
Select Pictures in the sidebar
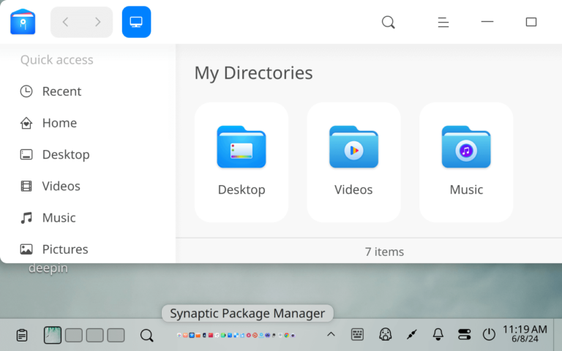64,249
